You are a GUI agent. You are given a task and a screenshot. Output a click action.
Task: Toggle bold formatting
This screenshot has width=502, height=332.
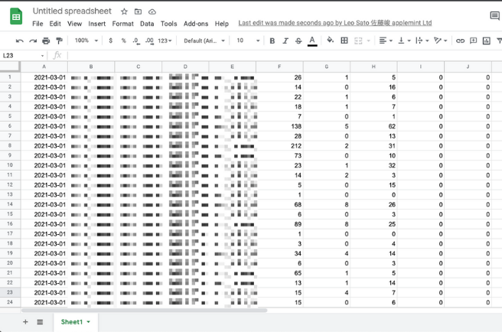(x=272, y=41)
